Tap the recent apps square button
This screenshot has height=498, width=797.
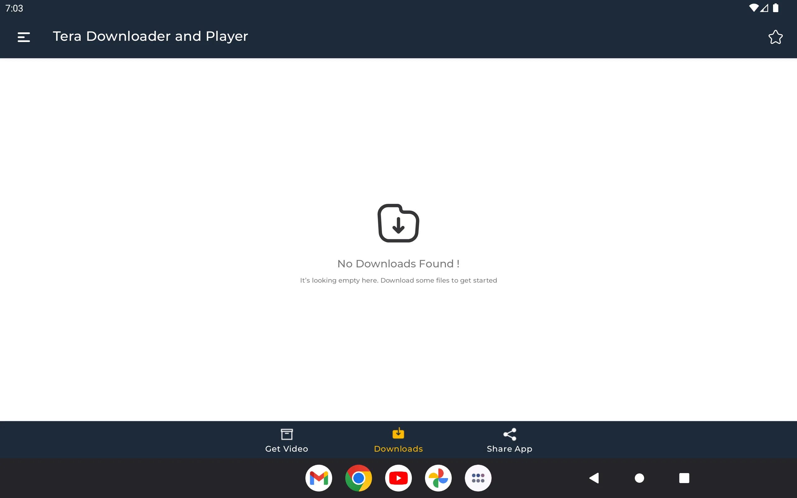[x=684, y=478]
